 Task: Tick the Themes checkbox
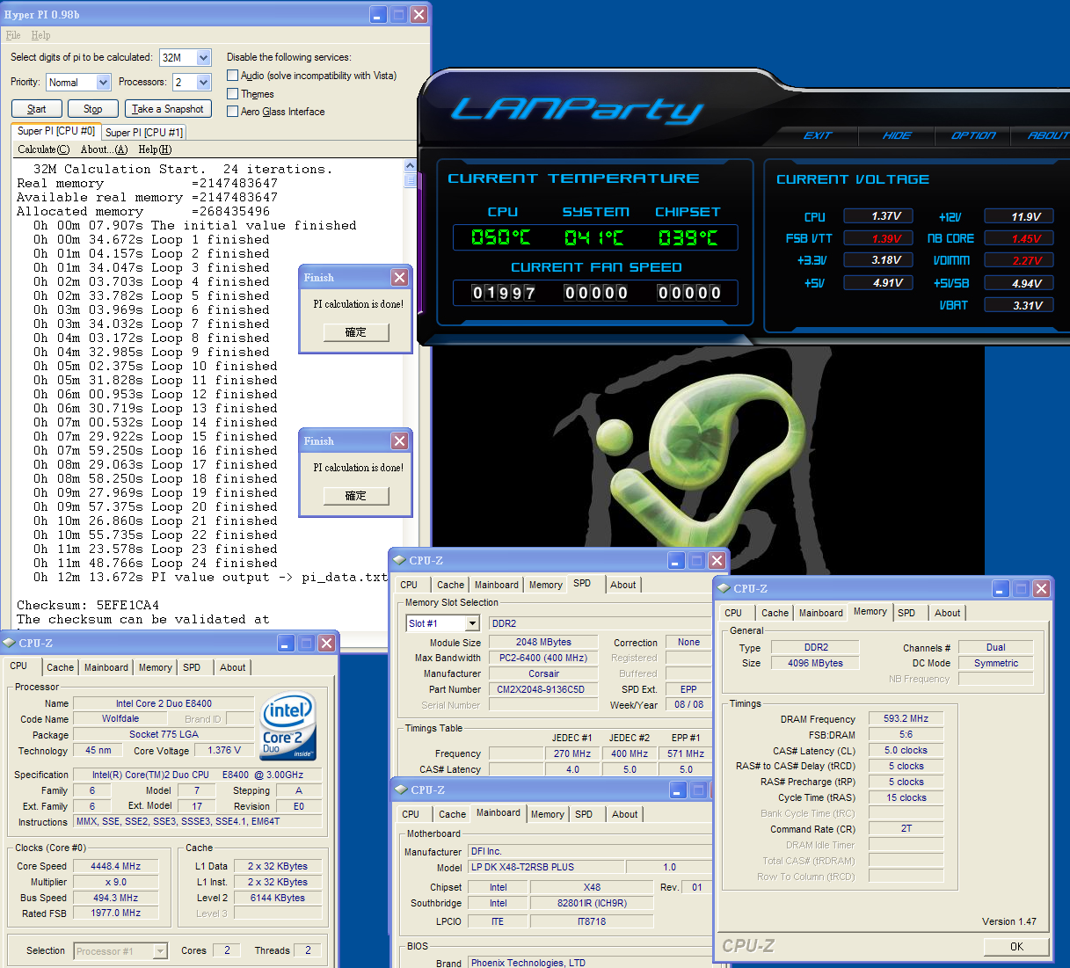(233, 94)
